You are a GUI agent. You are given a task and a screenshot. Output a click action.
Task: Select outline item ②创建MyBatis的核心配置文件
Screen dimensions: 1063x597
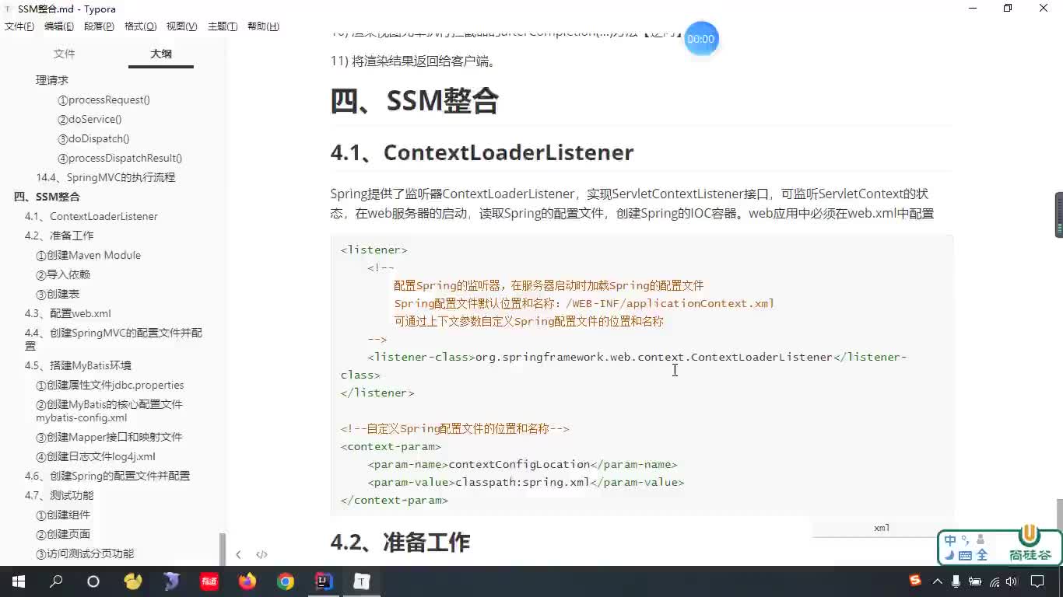point(109,410)
